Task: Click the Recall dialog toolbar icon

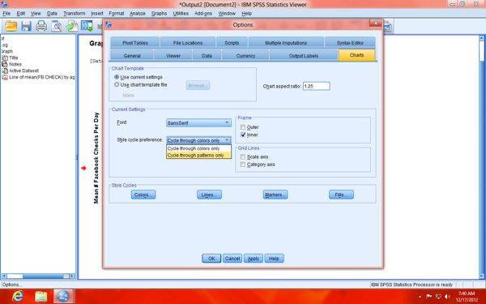Action: tap(87, 26)
